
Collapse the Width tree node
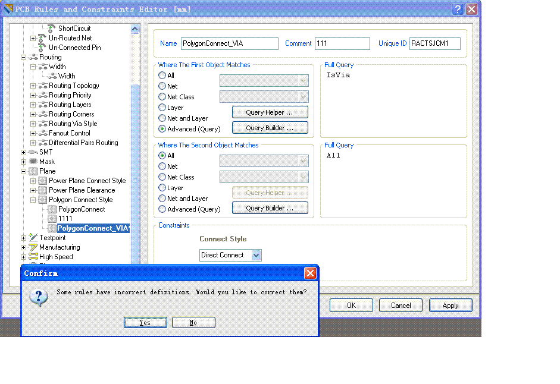pyautogui.click(x=33, y=67)
